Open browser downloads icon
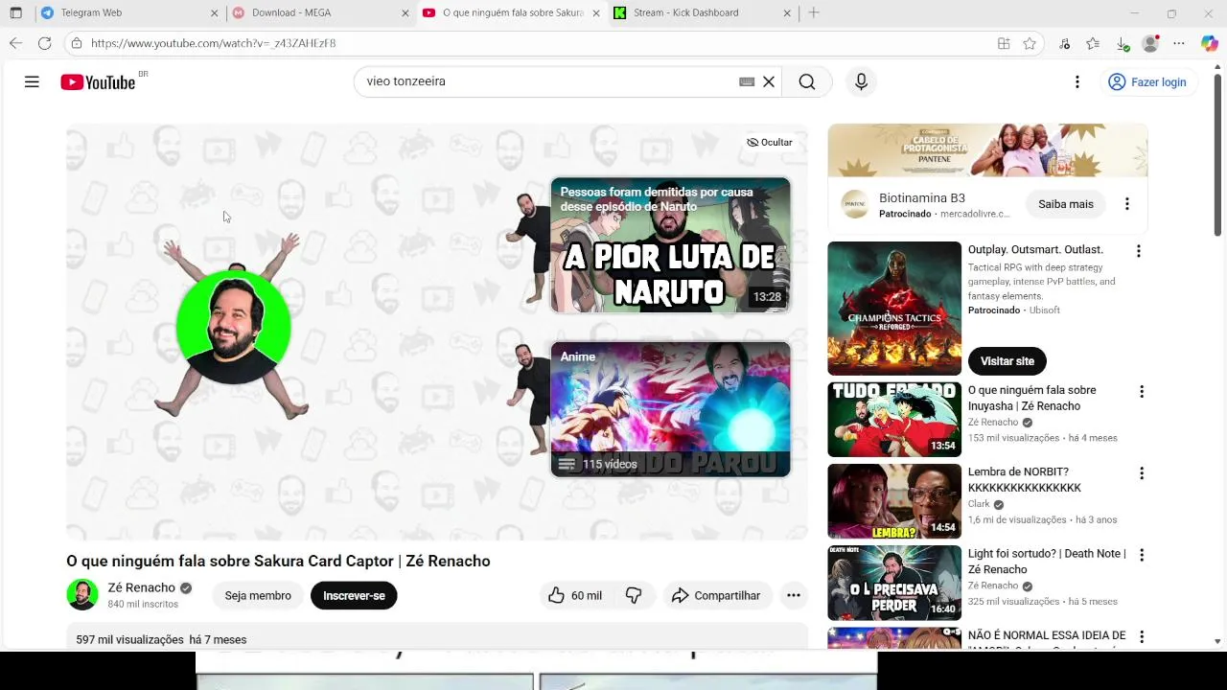The image size is (1227, 690). click(1122, 43)
